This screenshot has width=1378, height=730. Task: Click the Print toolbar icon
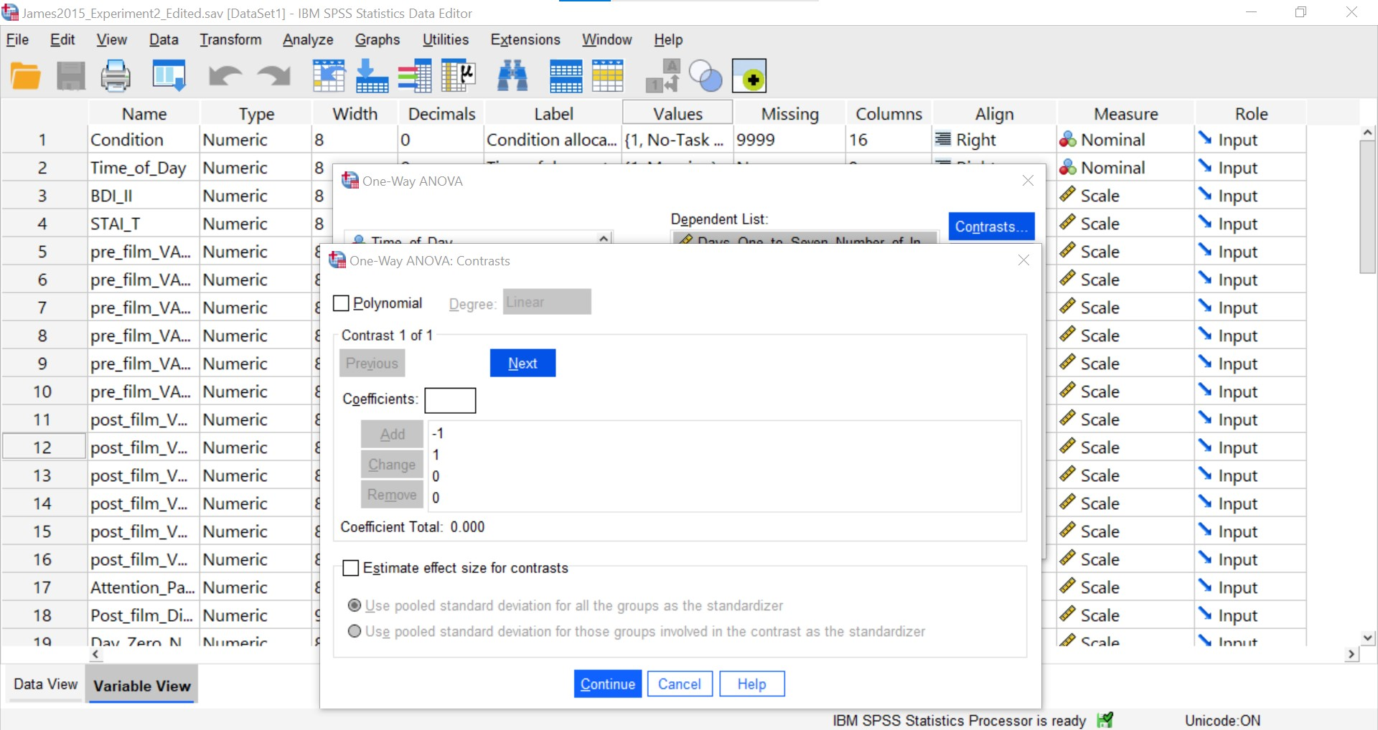click(x=115, y=76)
